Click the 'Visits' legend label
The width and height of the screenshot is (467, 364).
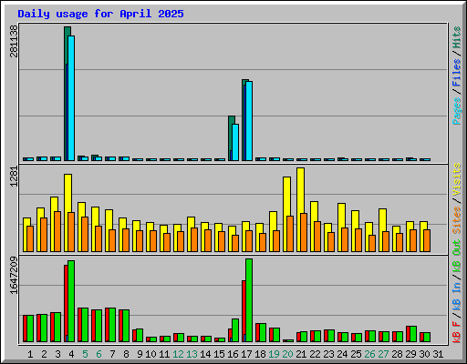click(457, 179)
